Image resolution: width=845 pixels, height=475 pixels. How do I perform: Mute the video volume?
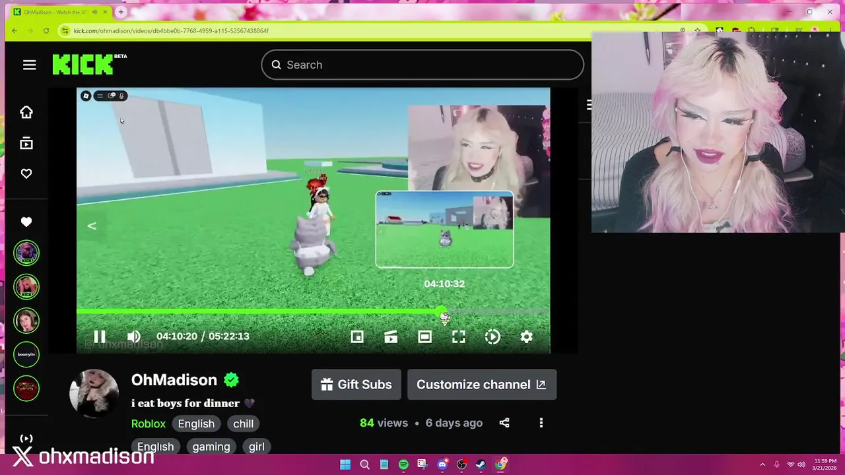(133, 336)
